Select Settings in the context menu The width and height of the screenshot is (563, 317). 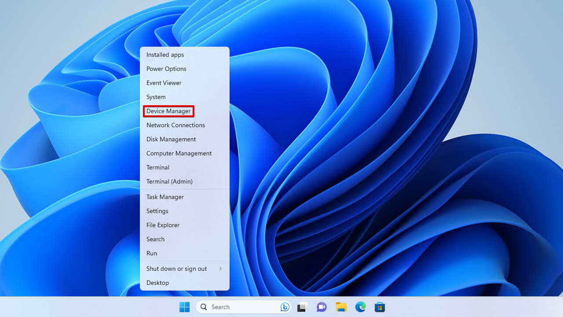point(157,211)
